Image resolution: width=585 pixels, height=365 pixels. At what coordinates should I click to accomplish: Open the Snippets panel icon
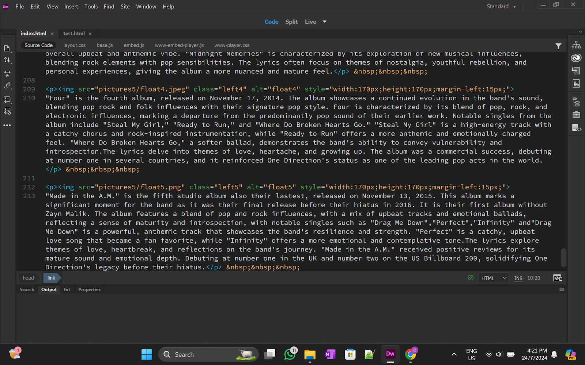577,128
